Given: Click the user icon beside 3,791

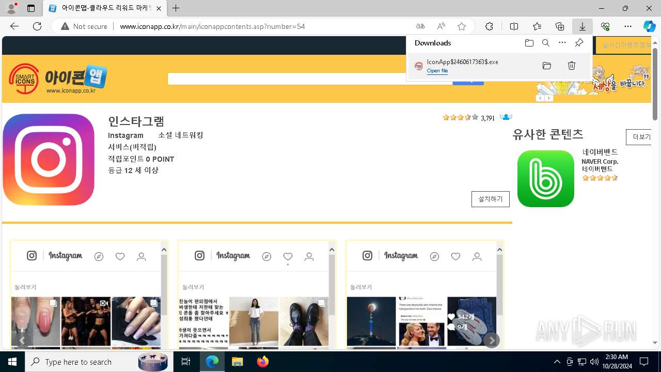Looking at the screenshot, I should pyautogui.click(x=506, y=117).
